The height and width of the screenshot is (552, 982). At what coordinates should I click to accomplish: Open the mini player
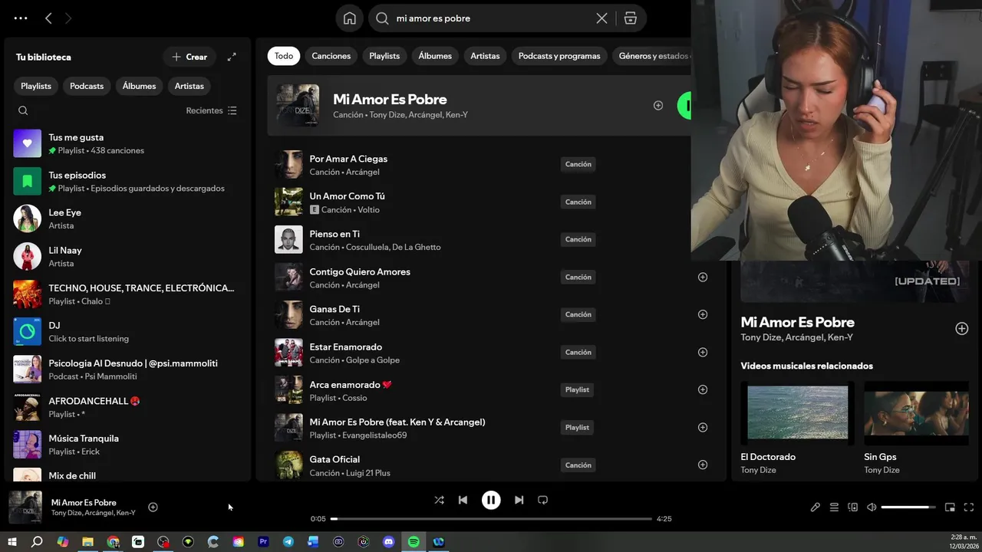[x=950, y=507]
